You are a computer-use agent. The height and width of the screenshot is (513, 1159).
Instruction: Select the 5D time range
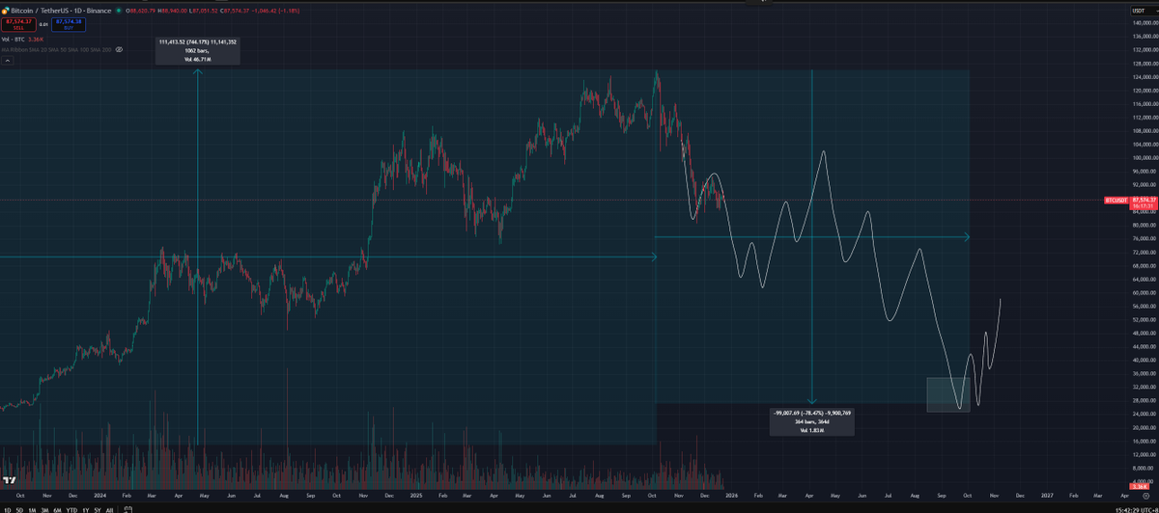pos(19,509)
